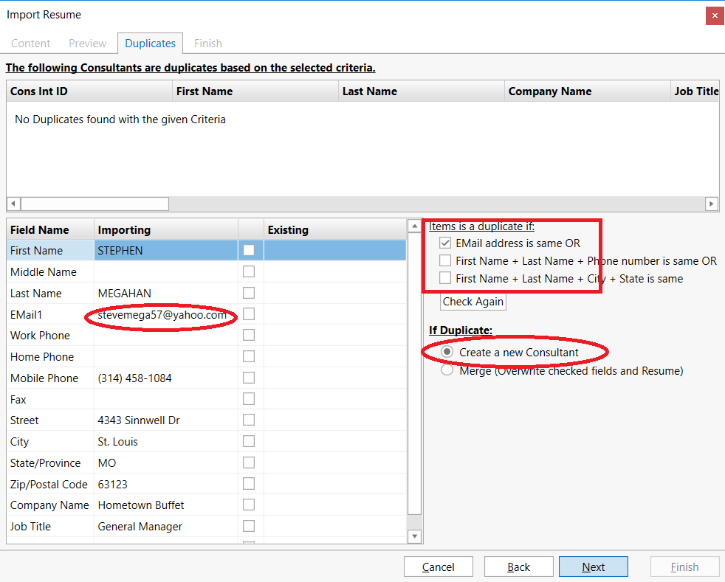
Task: Click the Check Again button
Action: pyautogui.click(x=473, y=302)
